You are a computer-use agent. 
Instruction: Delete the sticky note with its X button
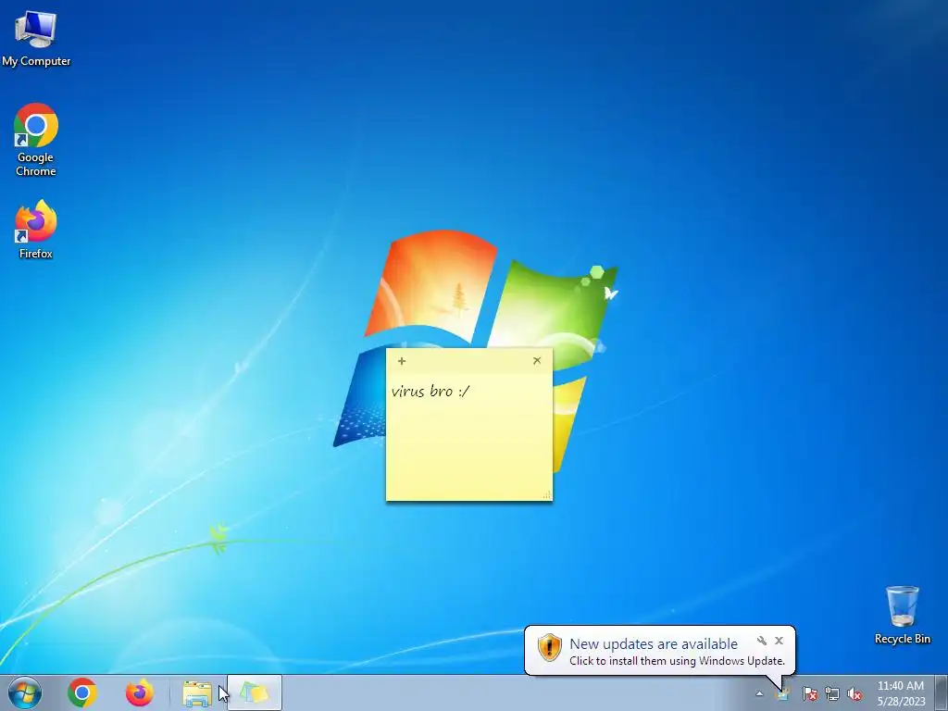click(x=537, y=361)
